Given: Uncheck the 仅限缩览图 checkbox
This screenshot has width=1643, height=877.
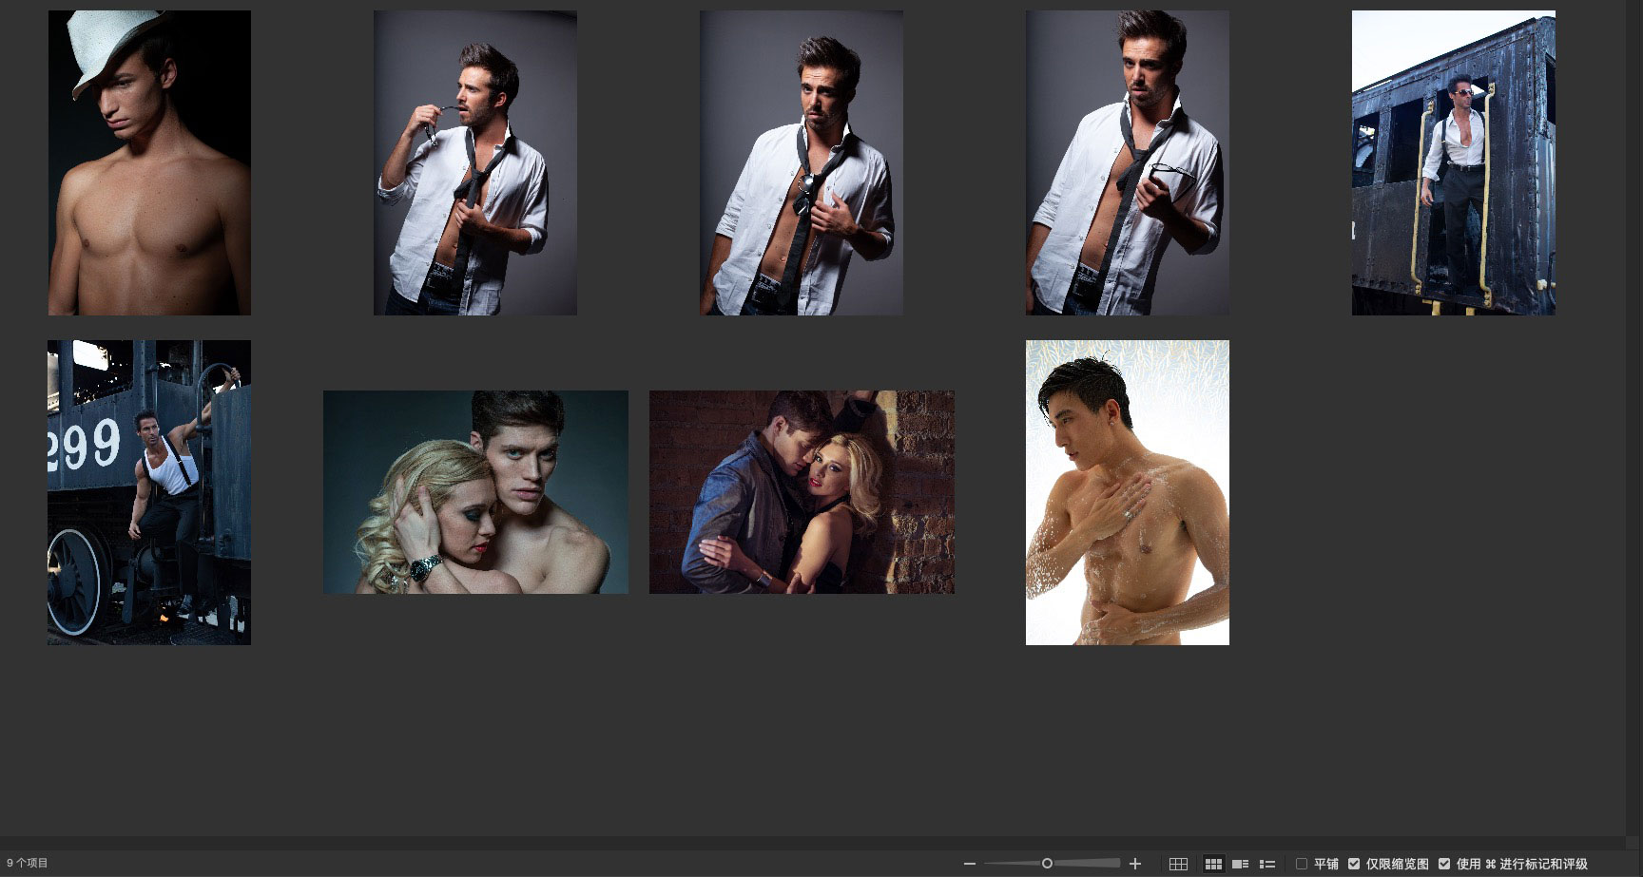Looking at the screenshot, I should click(x=1354, y=864).
